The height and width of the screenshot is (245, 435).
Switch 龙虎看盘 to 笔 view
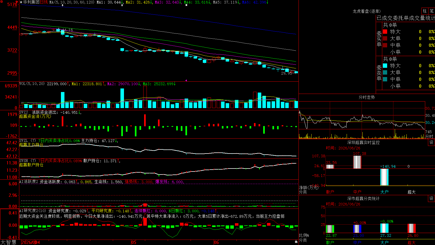(431, 11)
